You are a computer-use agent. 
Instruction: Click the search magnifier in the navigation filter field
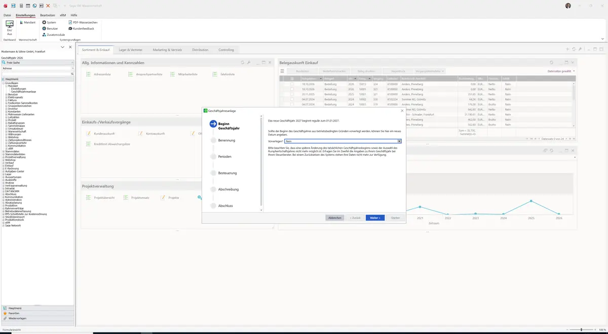pyautogui.click(x=72, y=74)
